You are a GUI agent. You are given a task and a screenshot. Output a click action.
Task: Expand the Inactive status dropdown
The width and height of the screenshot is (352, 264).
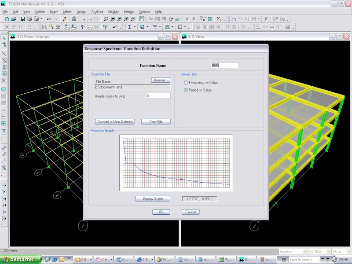pos(305,252)
